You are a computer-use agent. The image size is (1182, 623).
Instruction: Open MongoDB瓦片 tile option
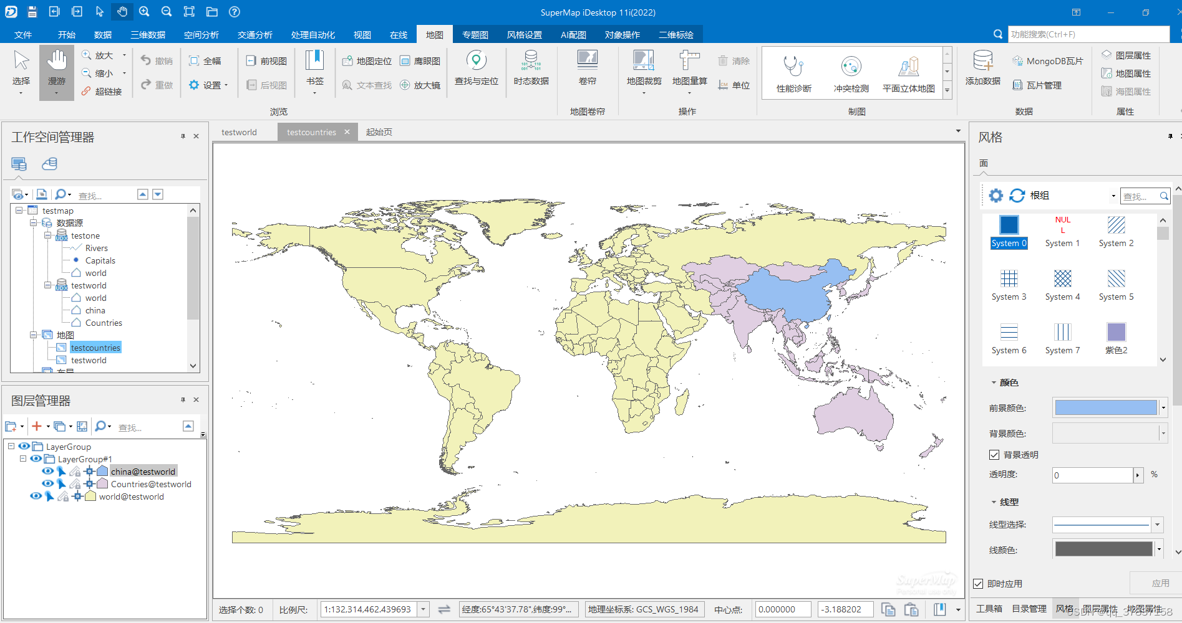[x=1048, y=61]
